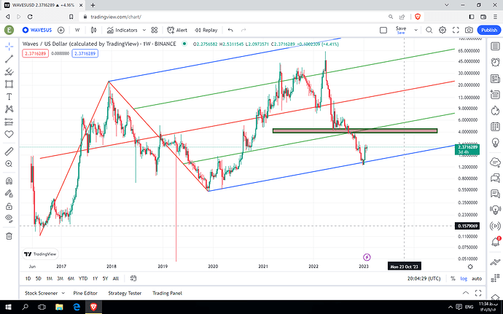The image size is (503, 314).
Task: Toggle auto scale at bottom right
Action: point(477,278)
